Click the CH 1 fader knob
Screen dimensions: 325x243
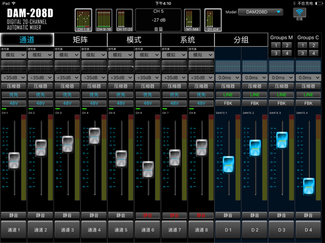click(x=14, y=161)
